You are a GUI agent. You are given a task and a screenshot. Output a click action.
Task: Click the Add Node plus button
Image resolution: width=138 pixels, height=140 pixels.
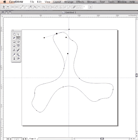pos(4,7)
